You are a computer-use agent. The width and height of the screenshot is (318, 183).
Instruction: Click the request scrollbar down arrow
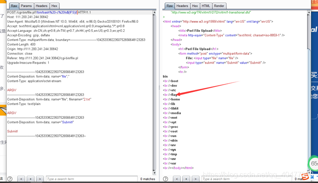click(154, 173)
